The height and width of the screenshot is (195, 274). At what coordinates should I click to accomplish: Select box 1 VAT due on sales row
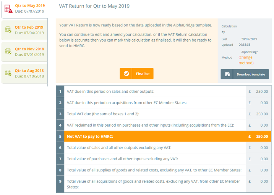click(164, 92)
